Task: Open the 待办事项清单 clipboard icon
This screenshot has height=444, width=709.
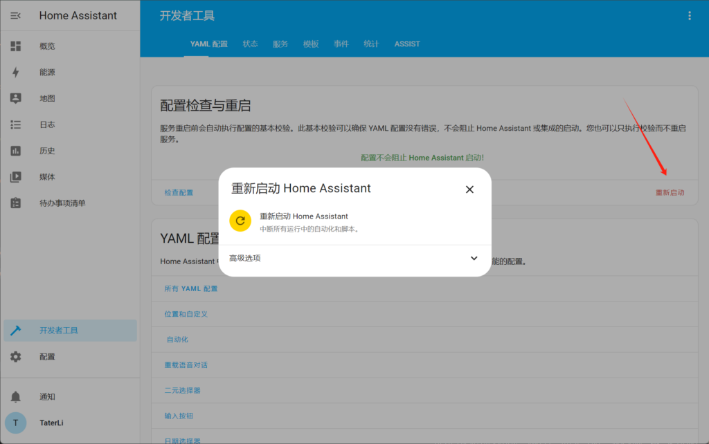Action: point(16,203)
